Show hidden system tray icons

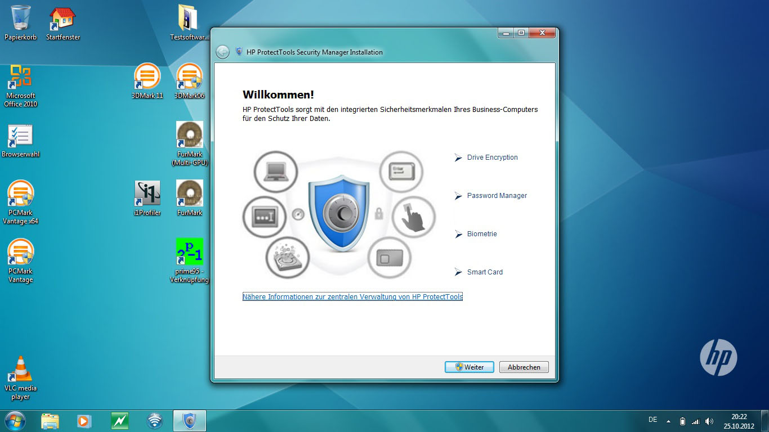point(668,421)
